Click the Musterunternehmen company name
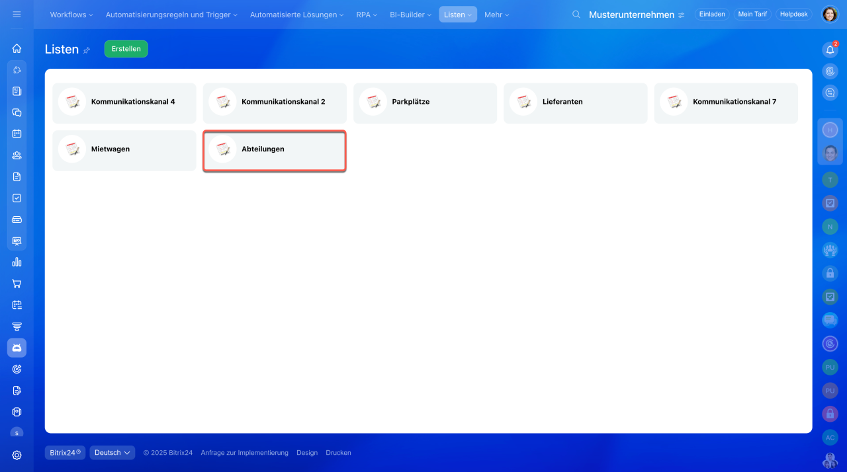The width and height of the screenshot is (847, 472). pyautogui.click(x=631, y=15)
